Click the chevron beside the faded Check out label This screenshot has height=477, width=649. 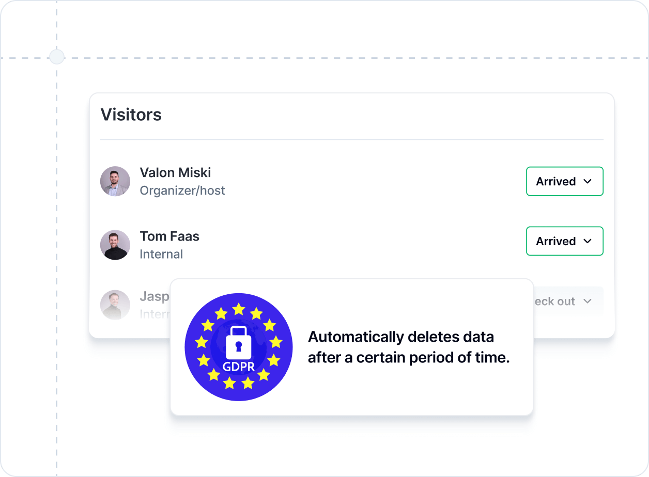[x=587, y=301]
